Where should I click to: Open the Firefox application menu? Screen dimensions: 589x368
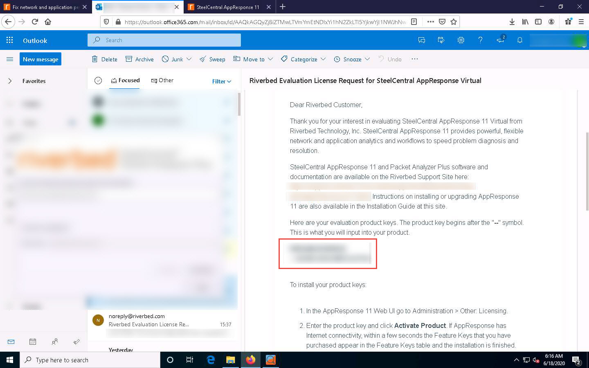point(581,22)
